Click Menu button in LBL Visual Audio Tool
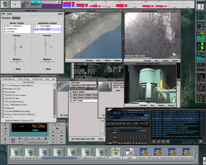Screen dimensions: 206x165 tap(100, 139)
